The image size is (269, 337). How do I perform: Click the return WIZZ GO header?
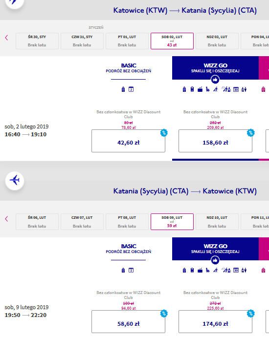[215, 249]
